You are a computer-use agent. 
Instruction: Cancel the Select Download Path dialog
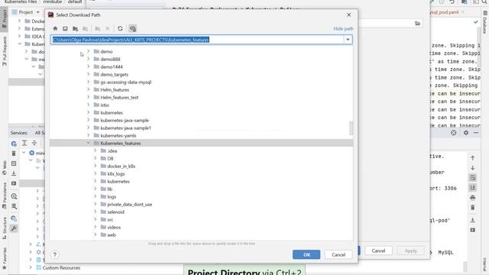pyautogui.click(x=338, y=254)
